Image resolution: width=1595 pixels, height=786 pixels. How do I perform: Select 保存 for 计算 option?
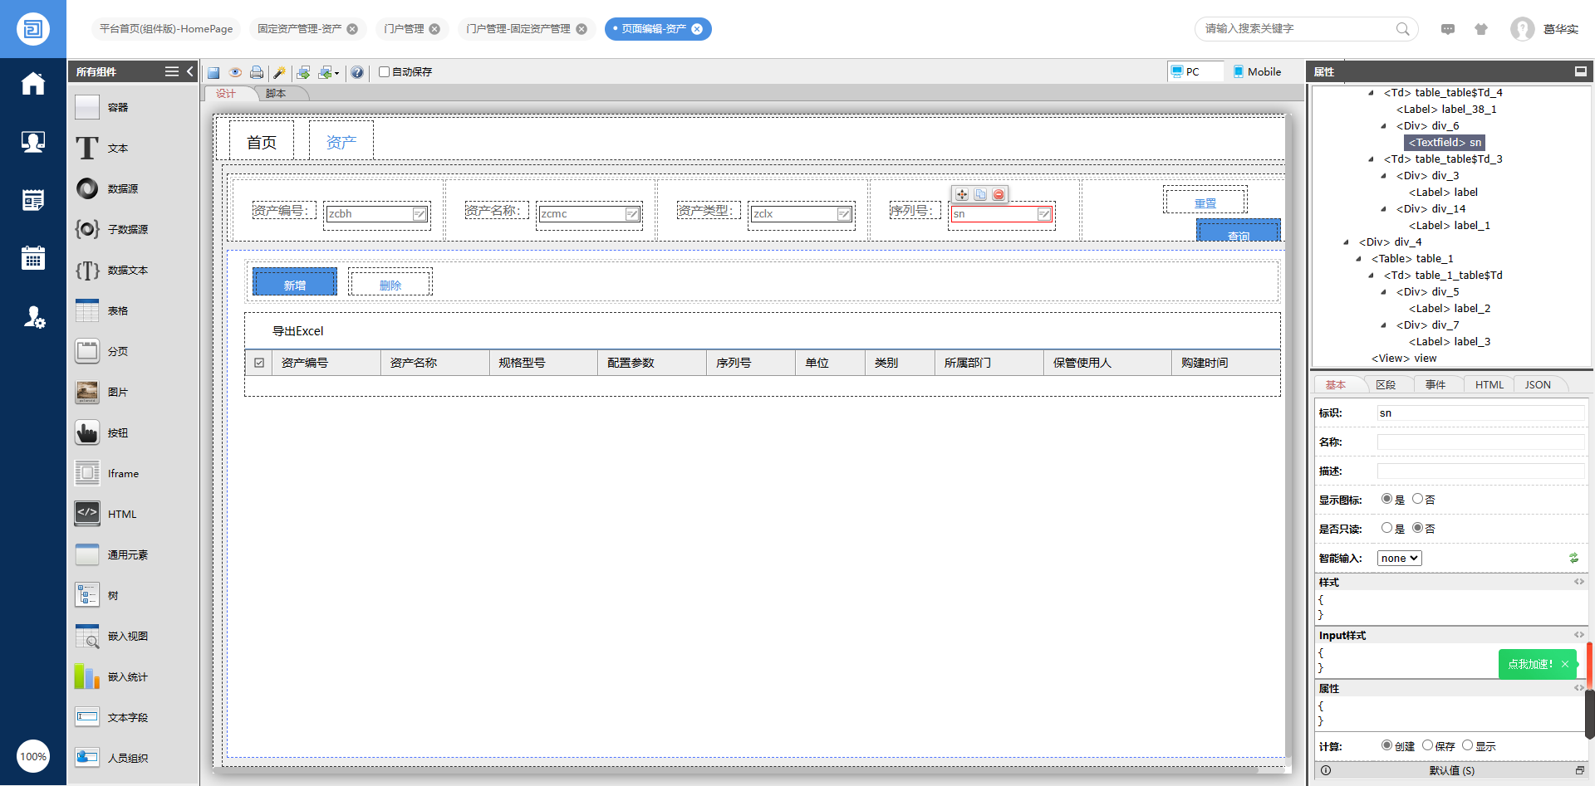tap(1427, 745)
